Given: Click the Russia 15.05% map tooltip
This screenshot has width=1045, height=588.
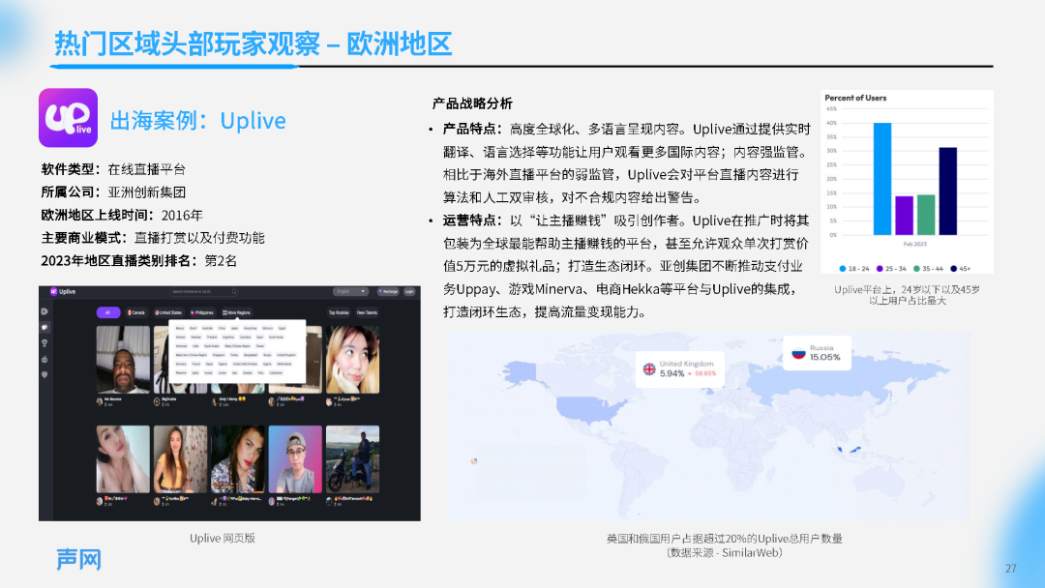Looking at the screenshot, I should point(817,353).
